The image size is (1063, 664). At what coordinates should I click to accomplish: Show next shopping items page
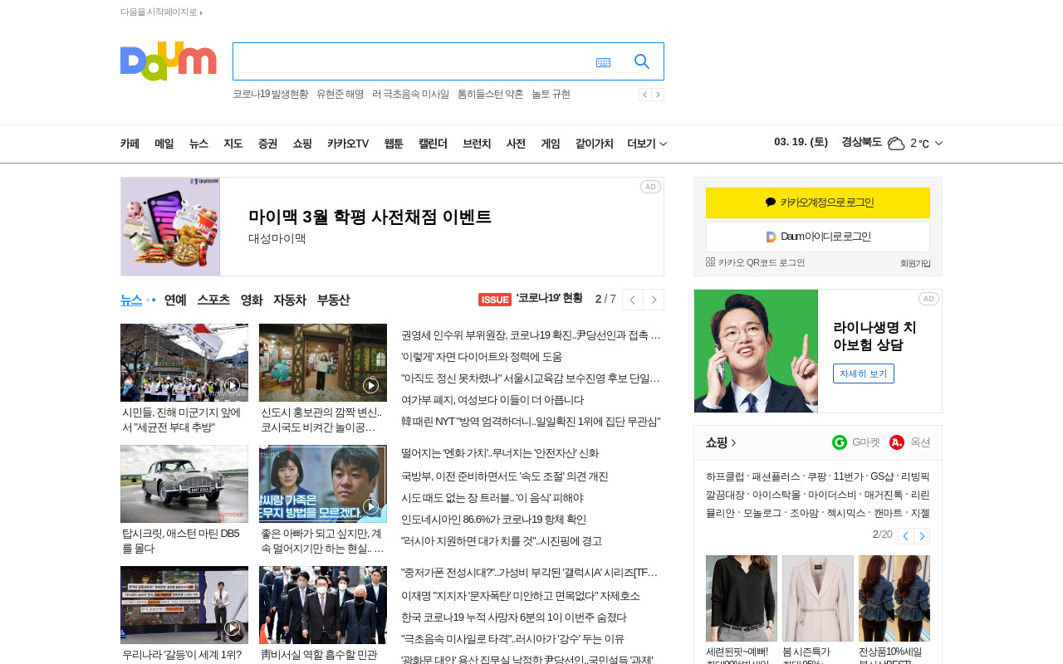click(x=922, y=536)
